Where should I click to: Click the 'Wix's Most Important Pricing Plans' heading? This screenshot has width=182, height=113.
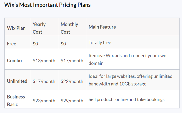pos(47,5)
